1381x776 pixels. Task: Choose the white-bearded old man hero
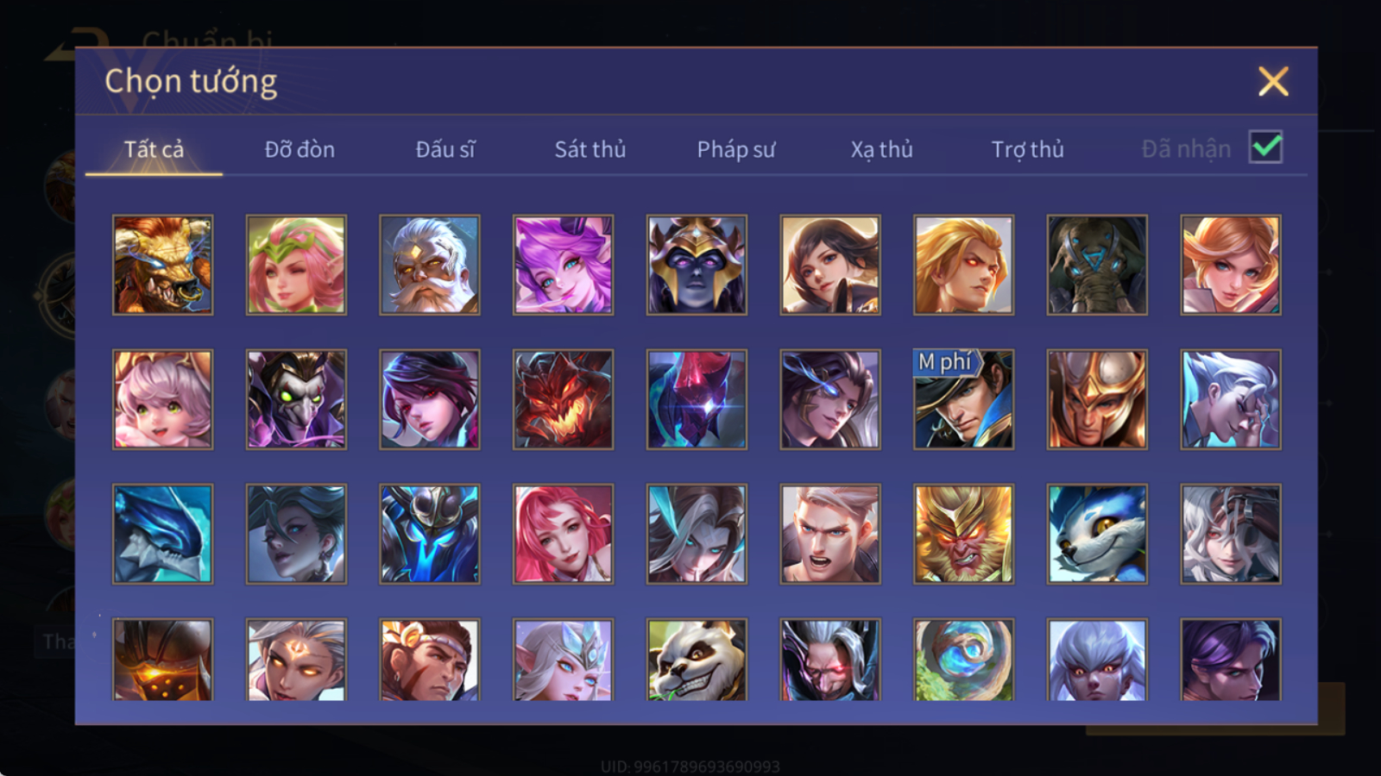point(429,265)
